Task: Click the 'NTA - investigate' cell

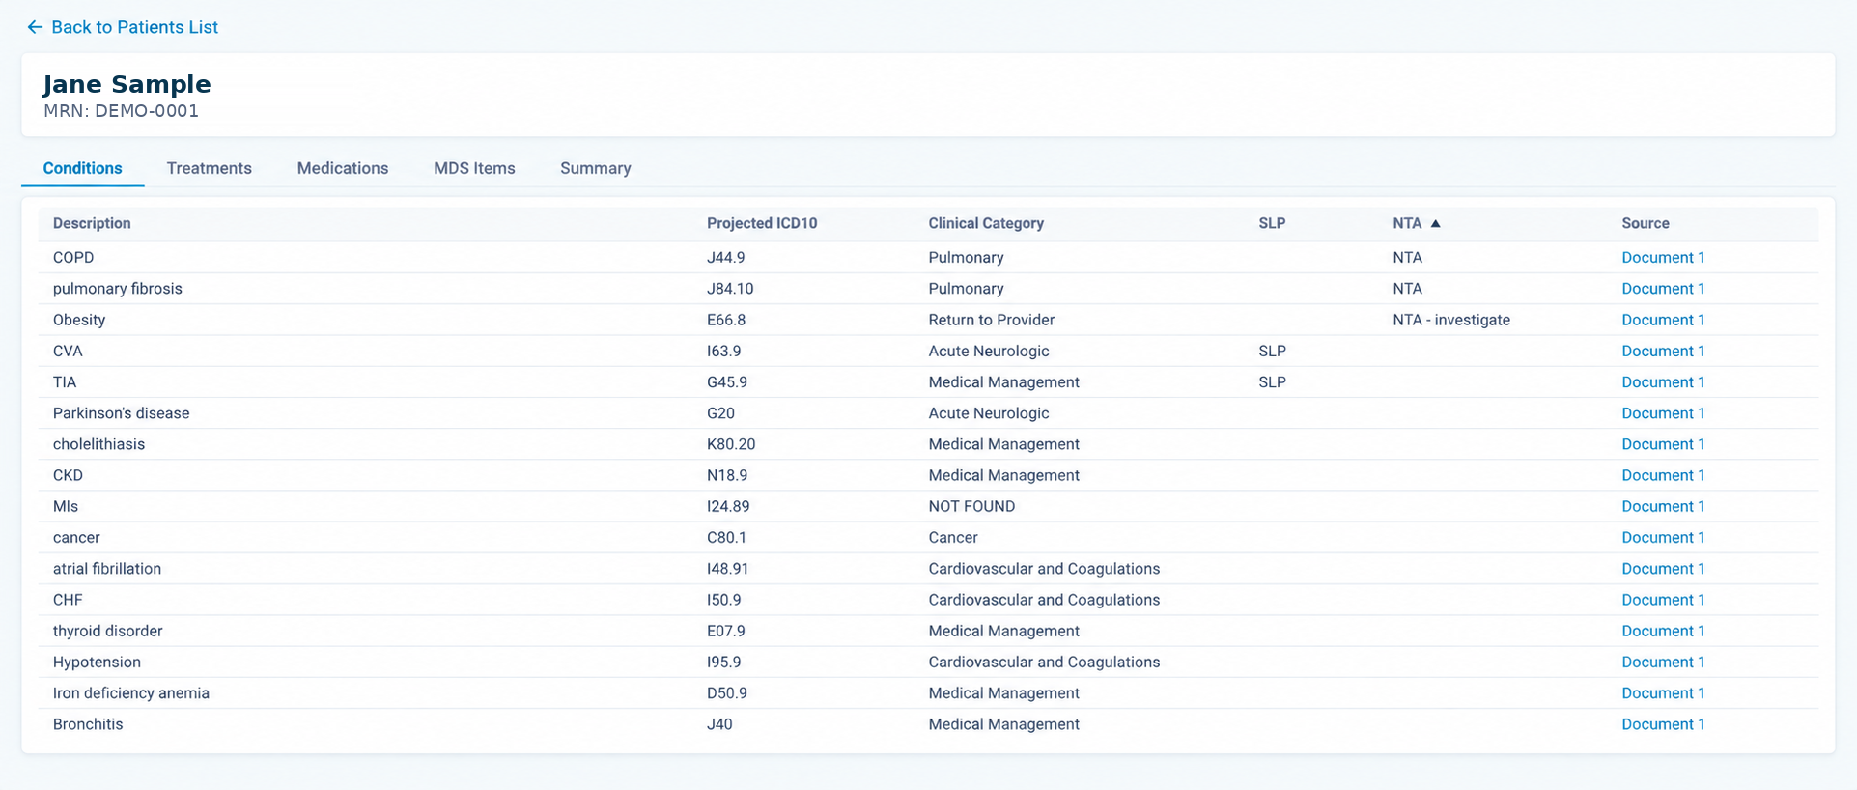Action: click(1451, 320)
